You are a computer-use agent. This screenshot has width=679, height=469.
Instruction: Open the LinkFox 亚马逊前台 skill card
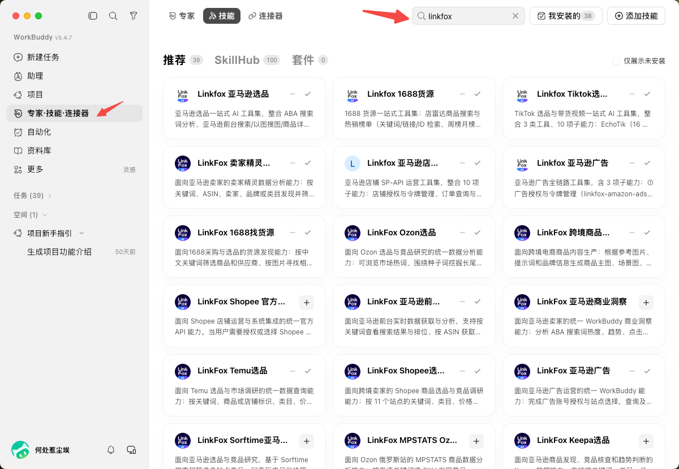click(414, 316)
